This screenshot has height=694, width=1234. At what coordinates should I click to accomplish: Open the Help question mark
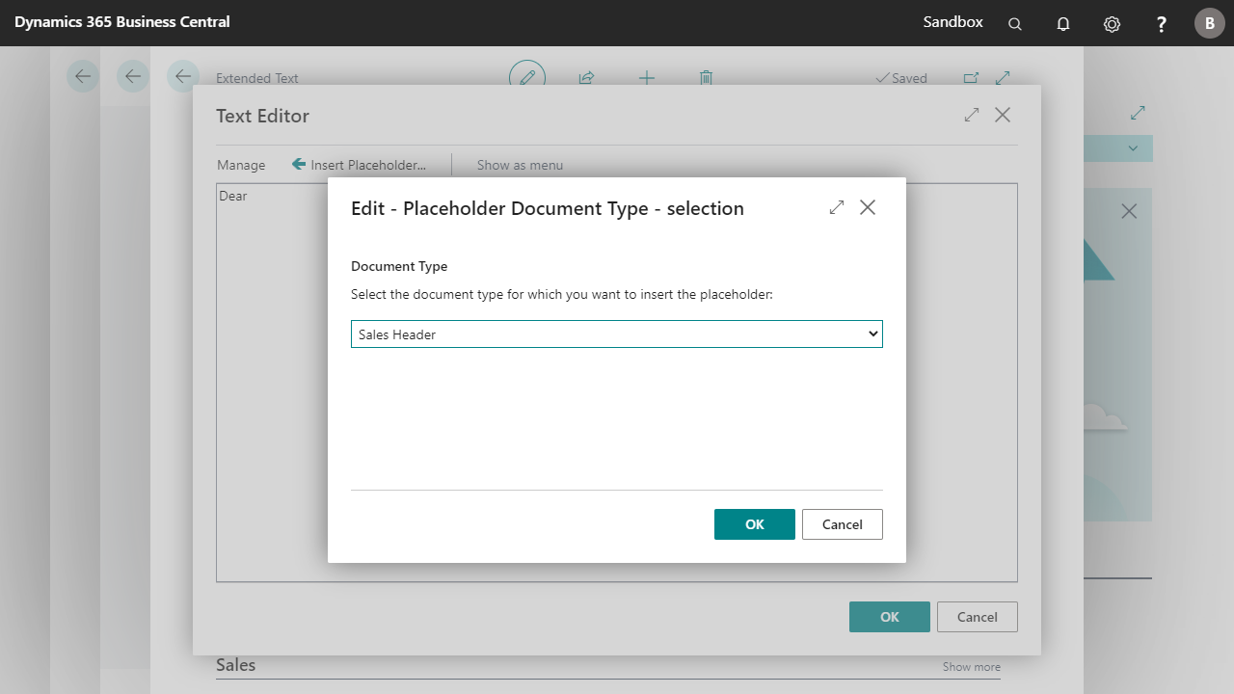tap(1162, 24)
